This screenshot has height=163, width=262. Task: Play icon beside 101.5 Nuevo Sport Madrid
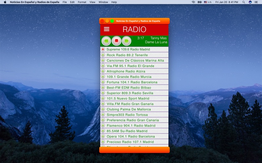click(103, 98)
